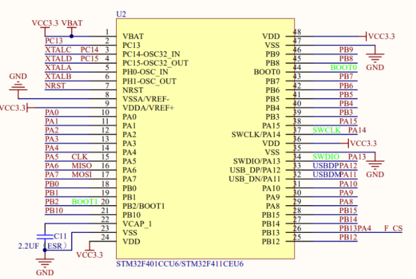The width and height of the screenshot is (416, 279).
Task: Select the MOSI label beside PA7
Action: click(81, 174)
